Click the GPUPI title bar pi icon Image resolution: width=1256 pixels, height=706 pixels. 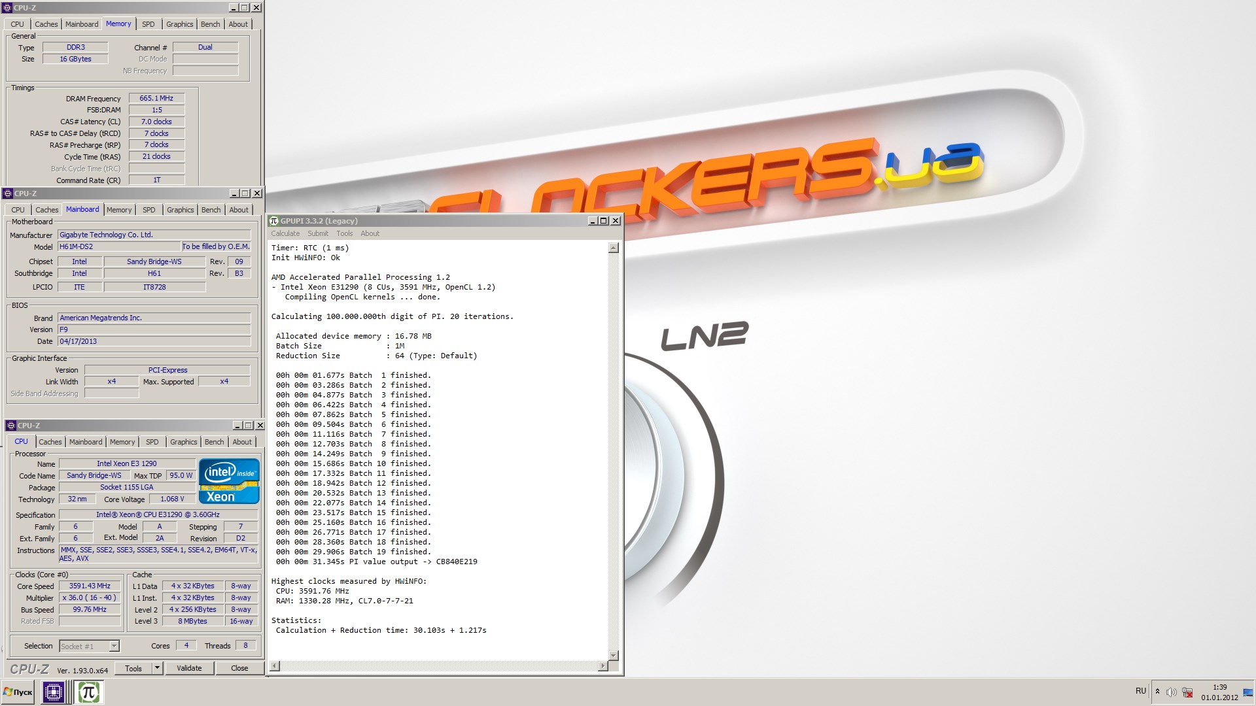click(x=274, y=221)
